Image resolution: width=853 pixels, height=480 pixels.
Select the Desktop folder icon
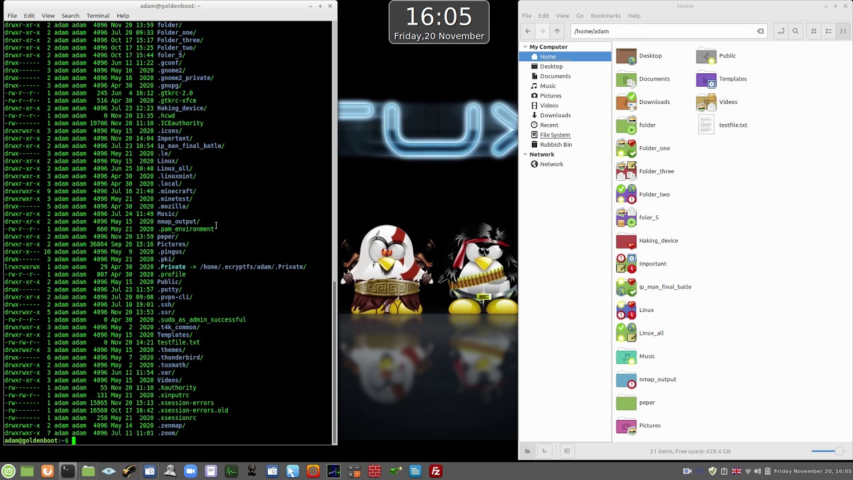pos(626,56)
